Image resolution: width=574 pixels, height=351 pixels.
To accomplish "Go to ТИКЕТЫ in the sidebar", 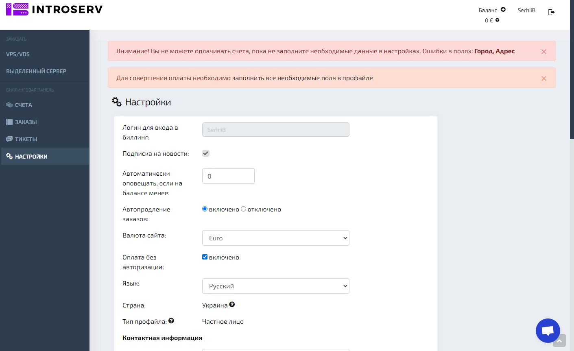I will point(26,139).
